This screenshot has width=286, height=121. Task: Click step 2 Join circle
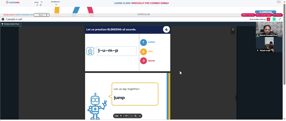click(143, 51)
